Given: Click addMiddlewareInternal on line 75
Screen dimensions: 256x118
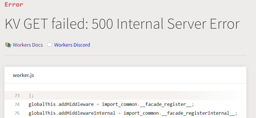Looking at the screenshot, I should 84,113.
